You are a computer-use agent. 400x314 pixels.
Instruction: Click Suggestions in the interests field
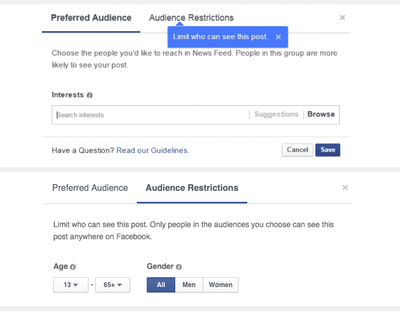click(x=276, y=114)
